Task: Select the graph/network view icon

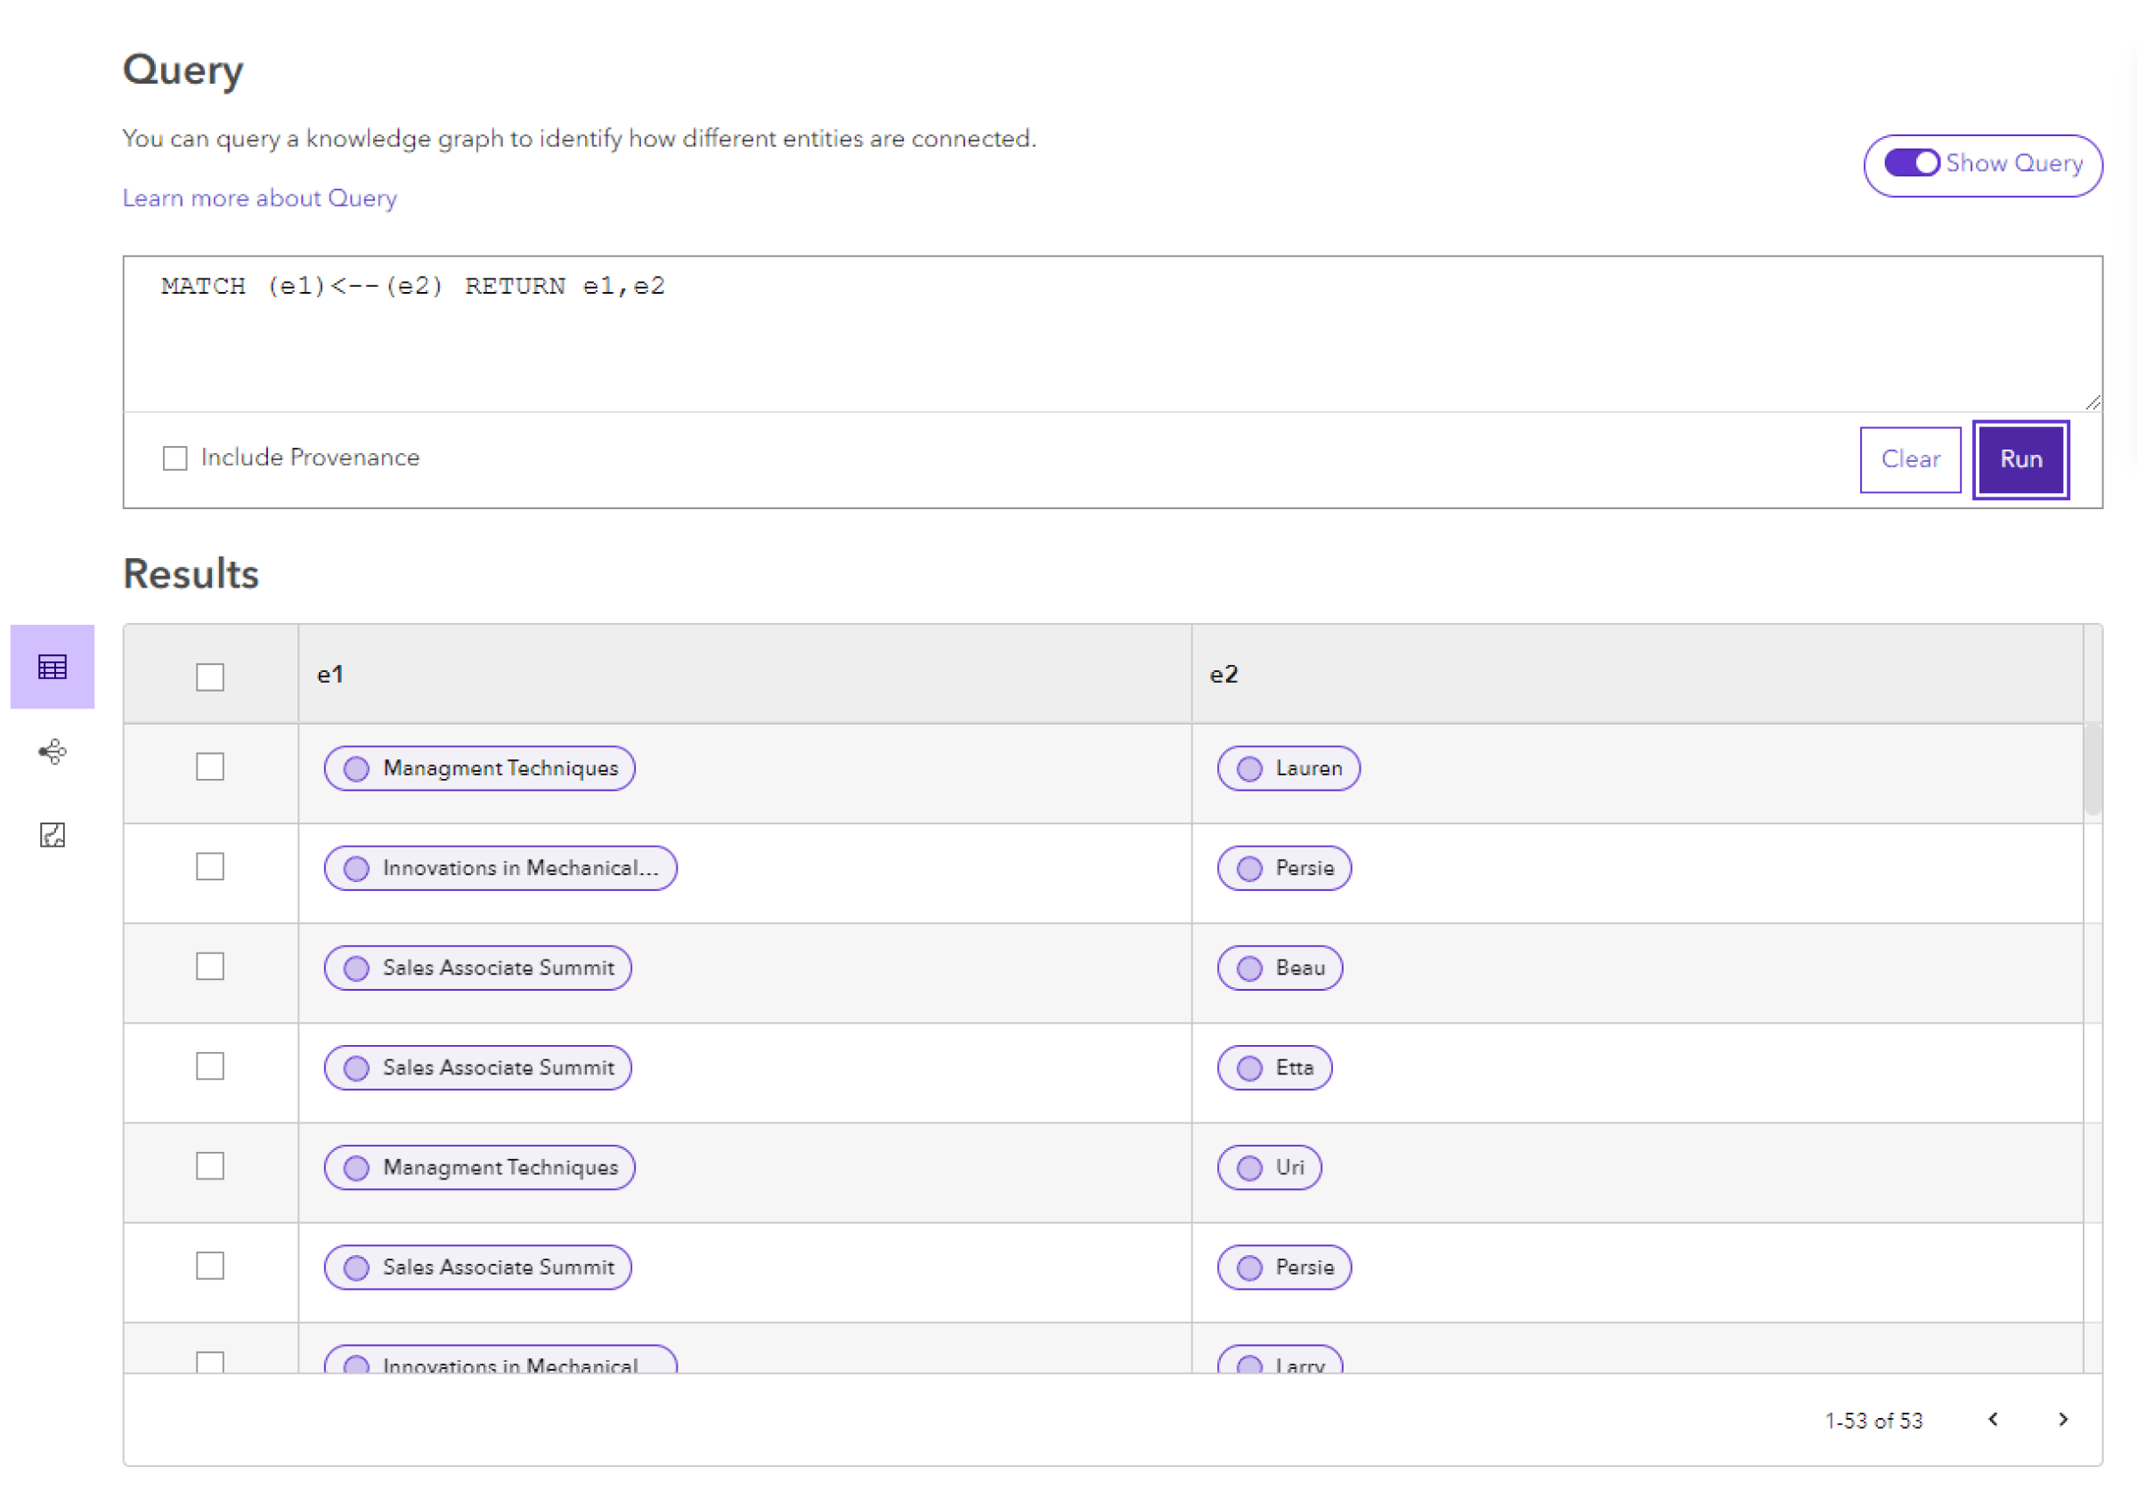Action: [x=53, y=750]
